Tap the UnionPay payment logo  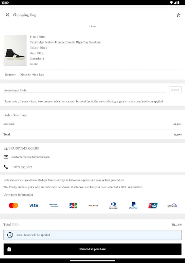point(153,205)
